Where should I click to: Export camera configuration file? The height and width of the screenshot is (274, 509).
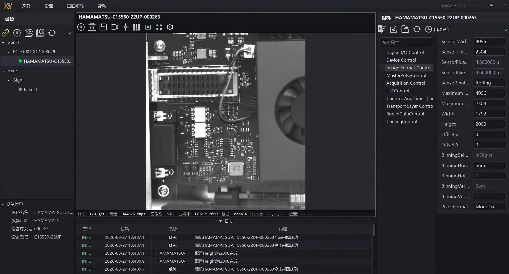405,29
